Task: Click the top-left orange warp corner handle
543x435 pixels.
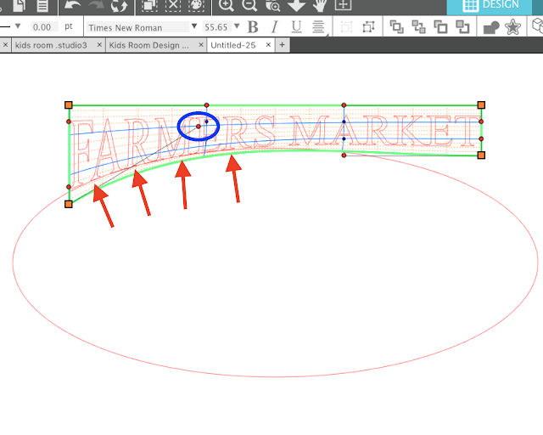Action: [x=69, y=105]
